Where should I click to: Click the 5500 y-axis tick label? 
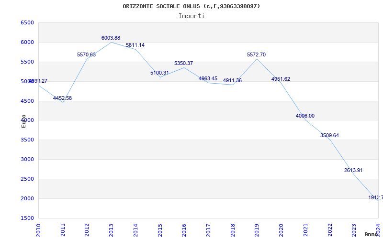[27, 62]
